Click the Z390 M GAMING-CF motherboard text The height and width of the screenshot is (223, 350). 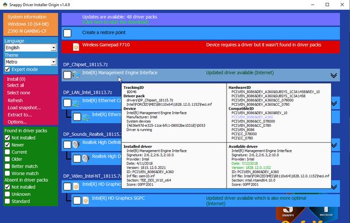(27, 31)
